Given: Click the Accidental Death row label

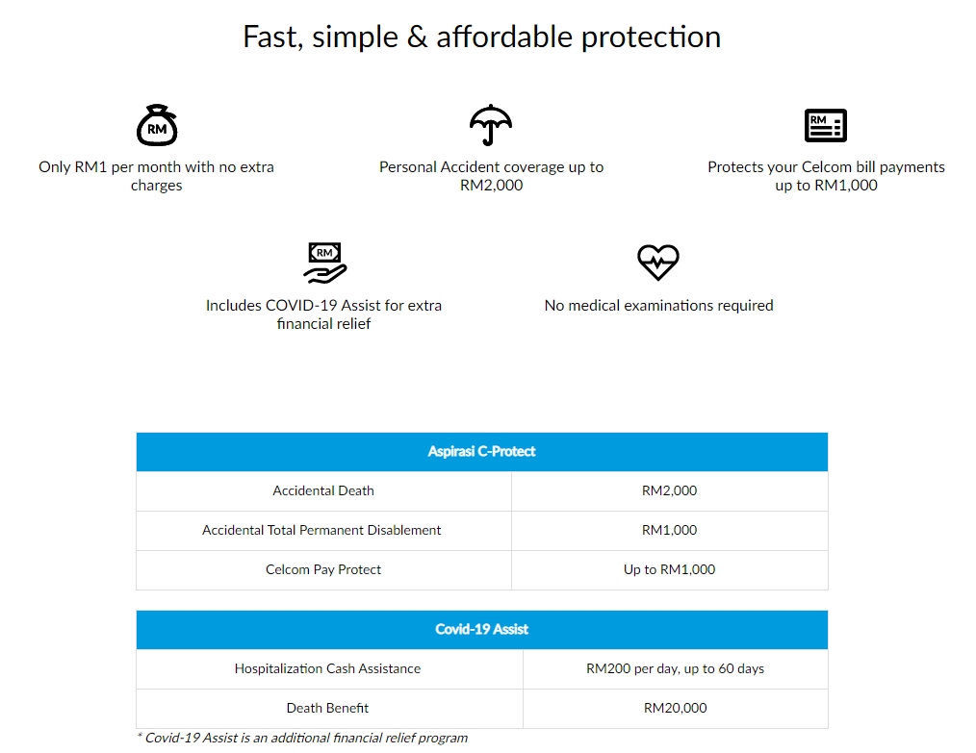Looking at the screenshot, I should pyautogui.click(x=323, y=490).
